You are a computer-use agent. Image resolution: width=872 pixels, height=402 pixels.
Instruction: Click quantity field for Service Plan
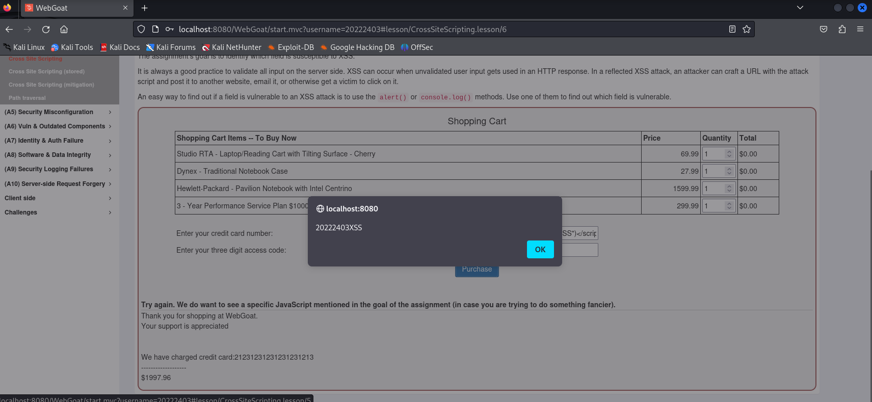(719, 206)
